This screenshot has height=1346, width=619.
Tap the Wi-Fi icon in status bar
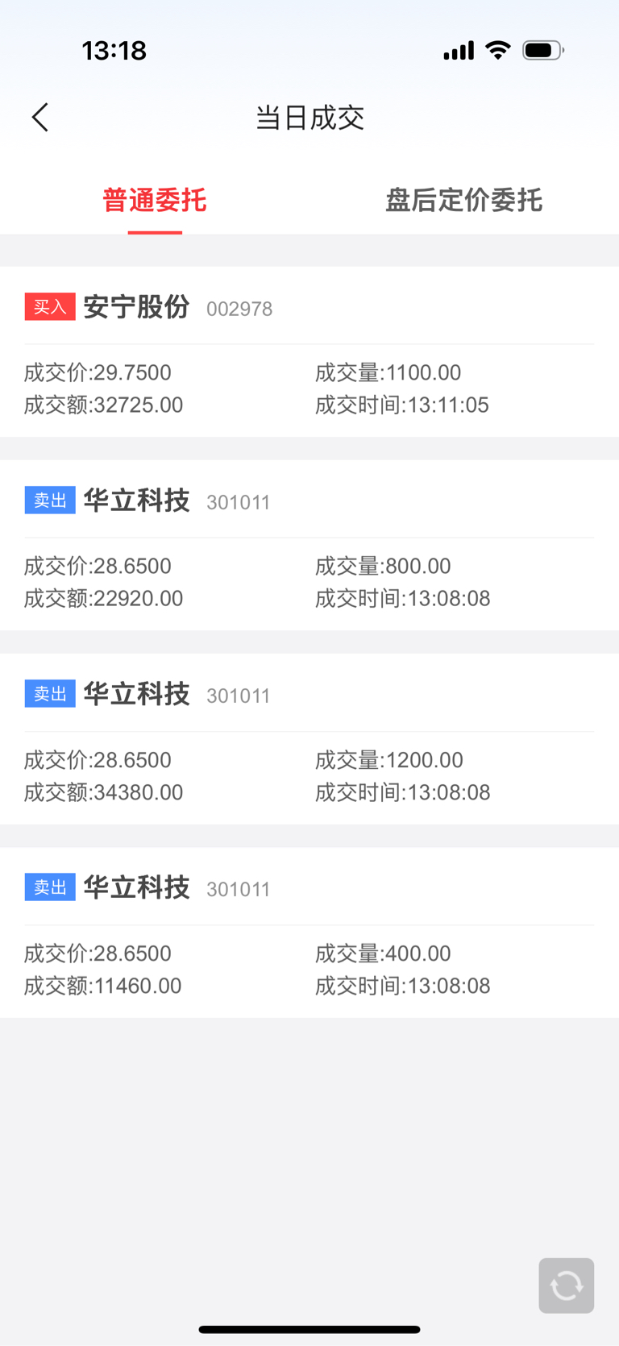(498, 50)
